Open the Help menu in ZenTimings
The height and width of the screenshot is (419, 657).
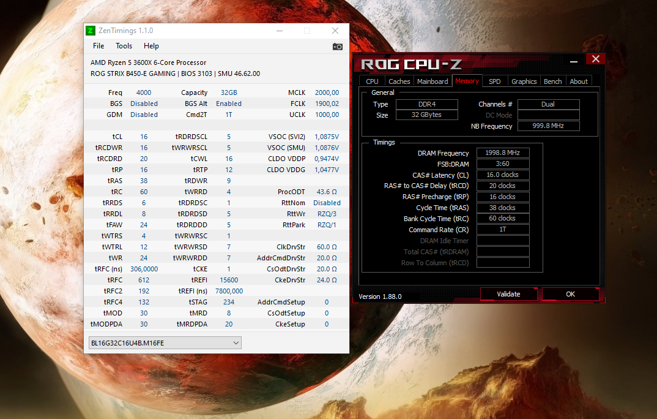click(151, 46)
